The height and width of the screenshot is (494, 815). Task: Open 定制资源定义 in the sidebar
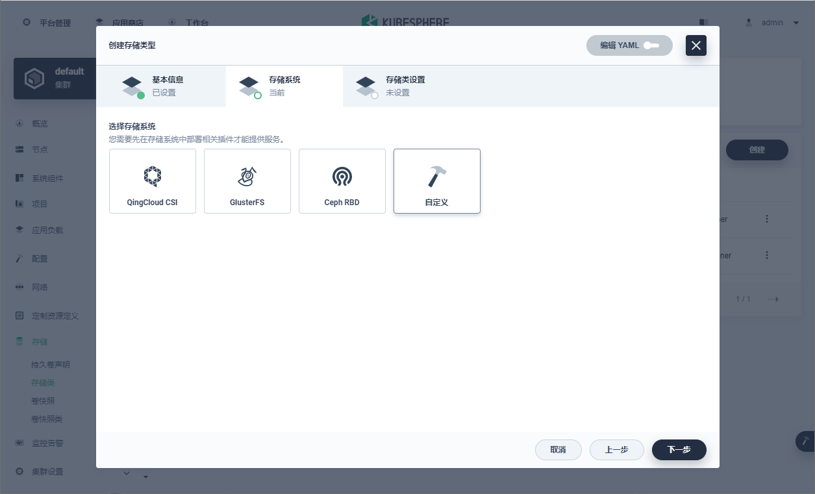55,315
